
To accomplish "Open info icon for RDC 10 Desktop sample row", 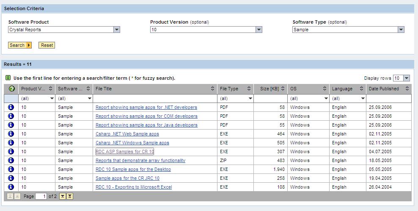I will [x=11, y=169].
